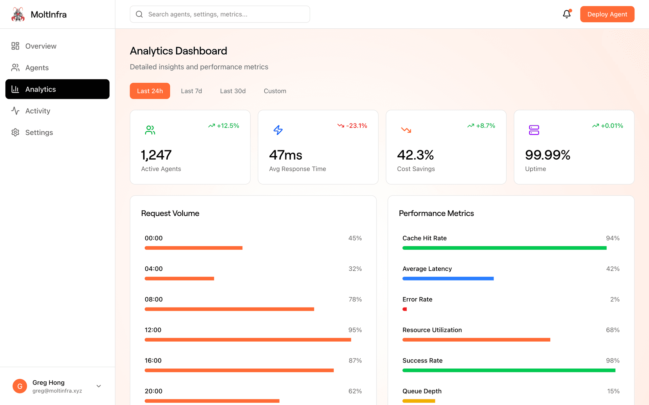Viewport: 649px width, 405px height.
Task: Focus the search agents, settings, metrics field
Action: (x=220, y=14)
